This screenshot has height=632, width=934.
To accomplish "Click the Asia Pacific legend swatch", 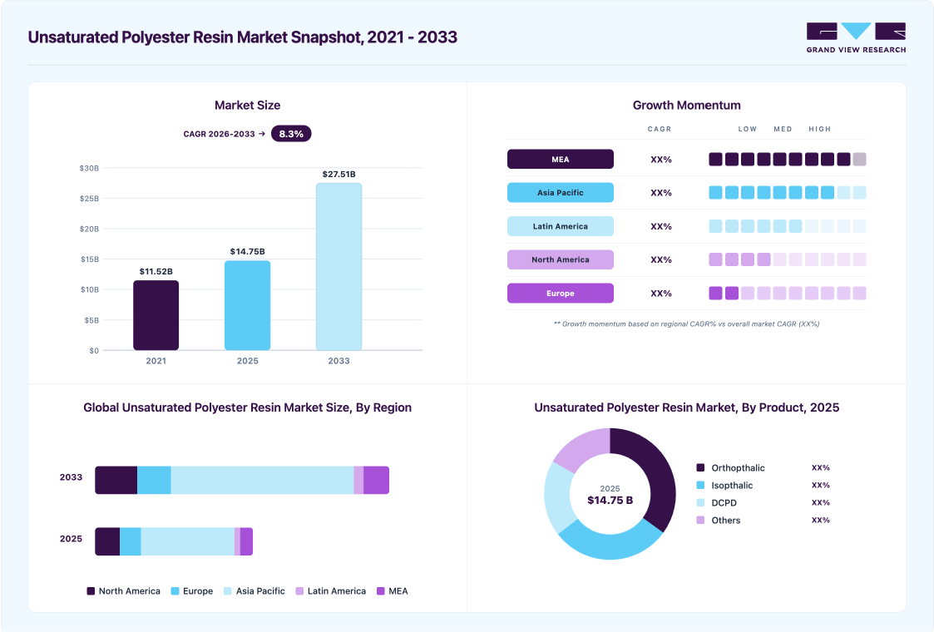I will click(228, 591).
